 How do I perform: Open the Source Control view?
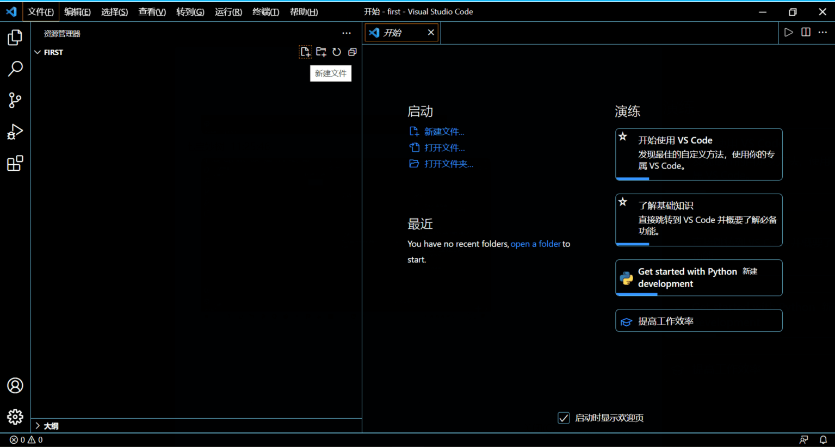[15, 100]
